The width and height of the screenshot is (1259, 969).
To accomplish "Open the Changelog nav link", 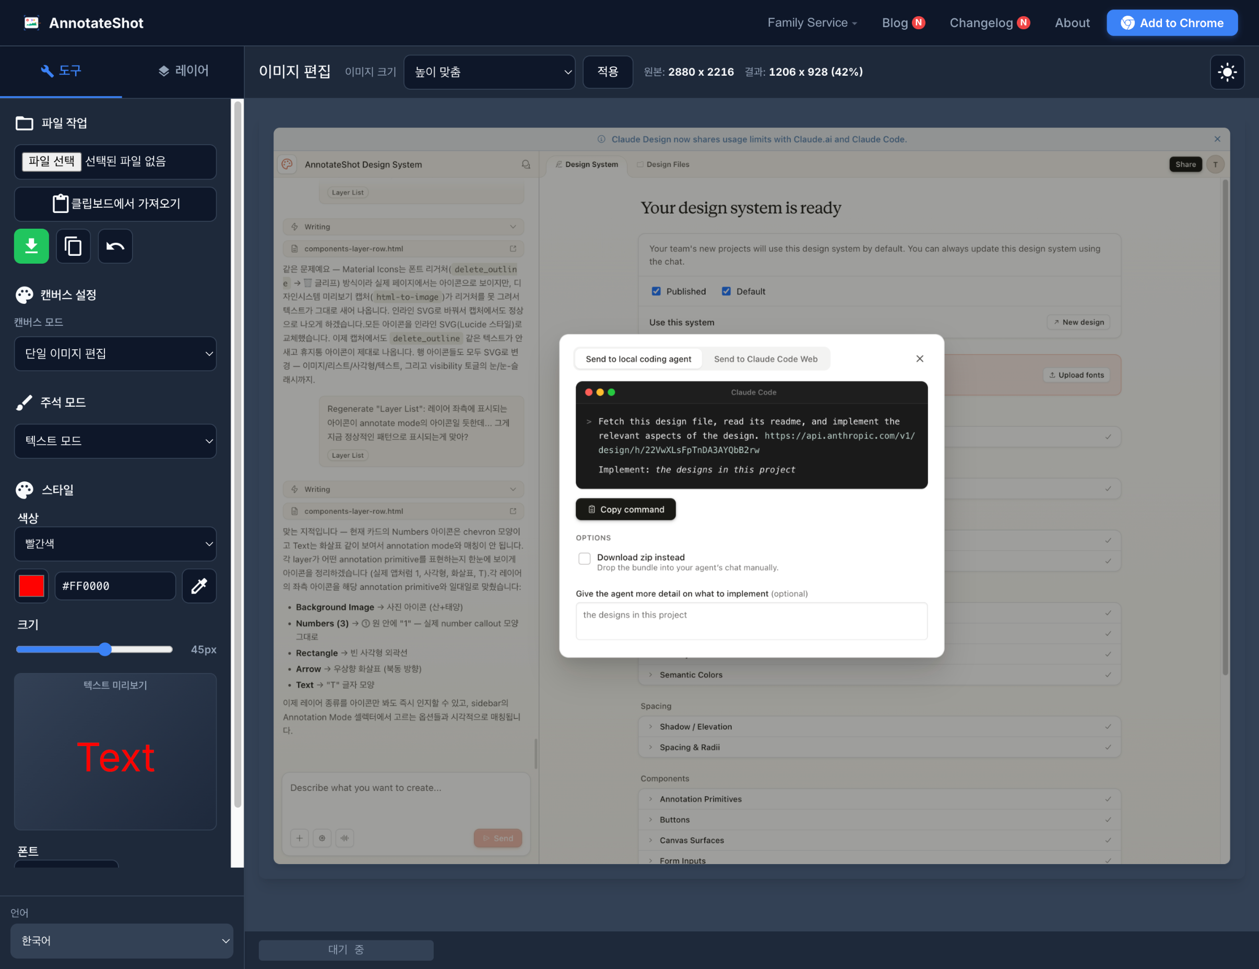I will 989,22.
